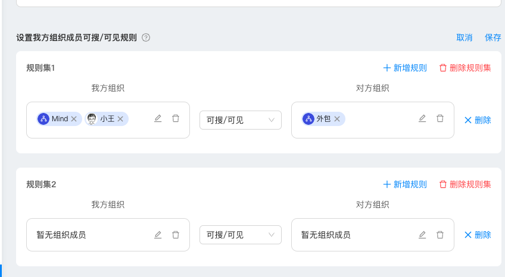
Task: Edit counterpart organization in rule set 1
Action: point(422,119)
